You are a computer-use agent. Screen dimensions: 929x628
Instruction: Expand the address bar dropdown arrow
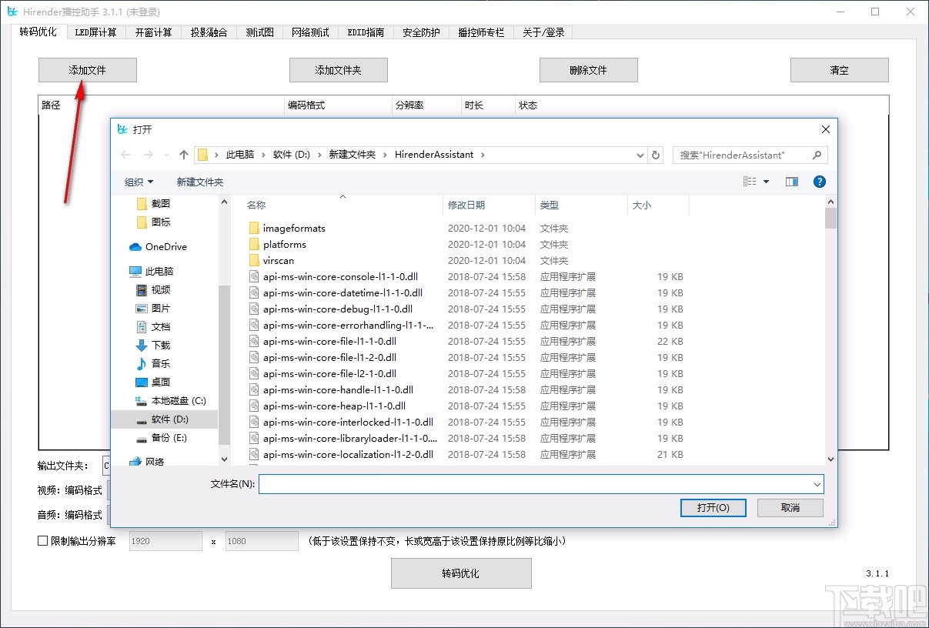tap(640, 155)
